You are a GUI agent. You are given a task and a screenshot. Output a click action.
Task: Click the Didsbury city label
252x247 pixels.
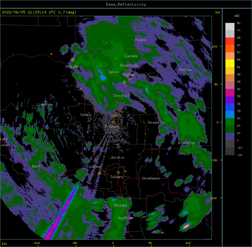point(112,126)
